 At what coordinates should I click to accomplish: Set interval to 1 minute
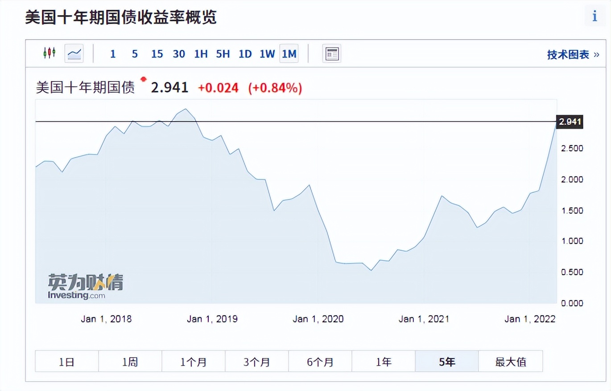pos(113,54)
